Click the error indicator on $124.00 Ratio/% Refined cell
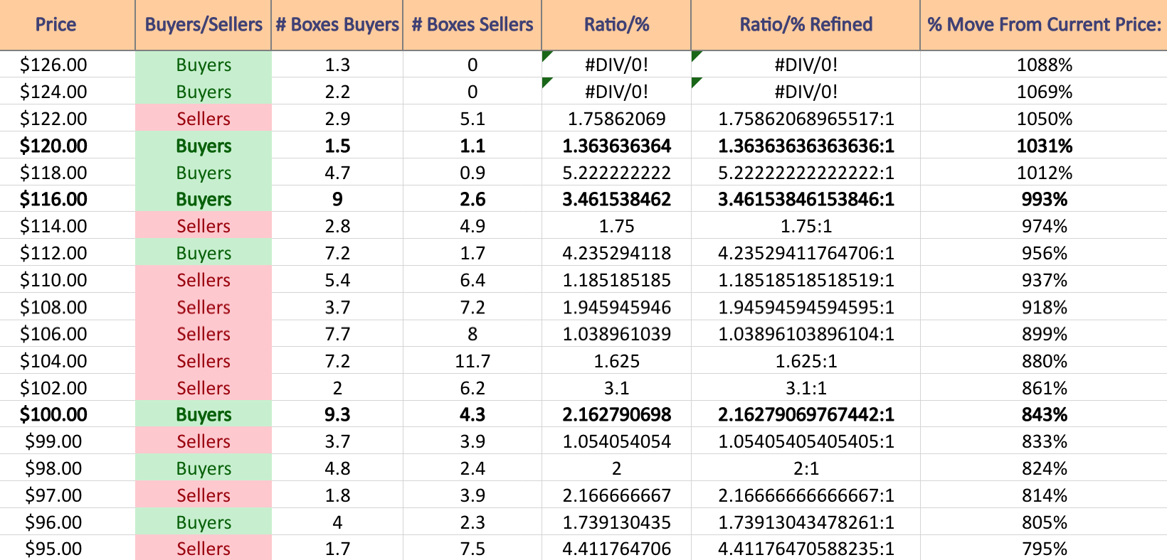 (x=695, y=82)
